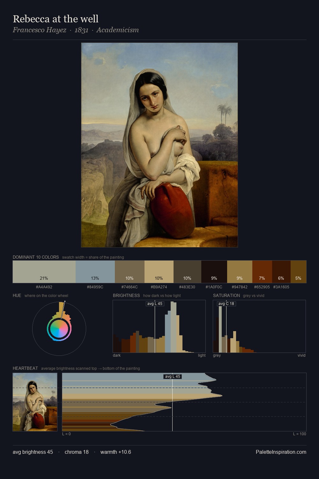The width and height of the screenshot is (319, 479).
Task: Select the blue-grey swatch showing 13%
Action: click(95, 272)
